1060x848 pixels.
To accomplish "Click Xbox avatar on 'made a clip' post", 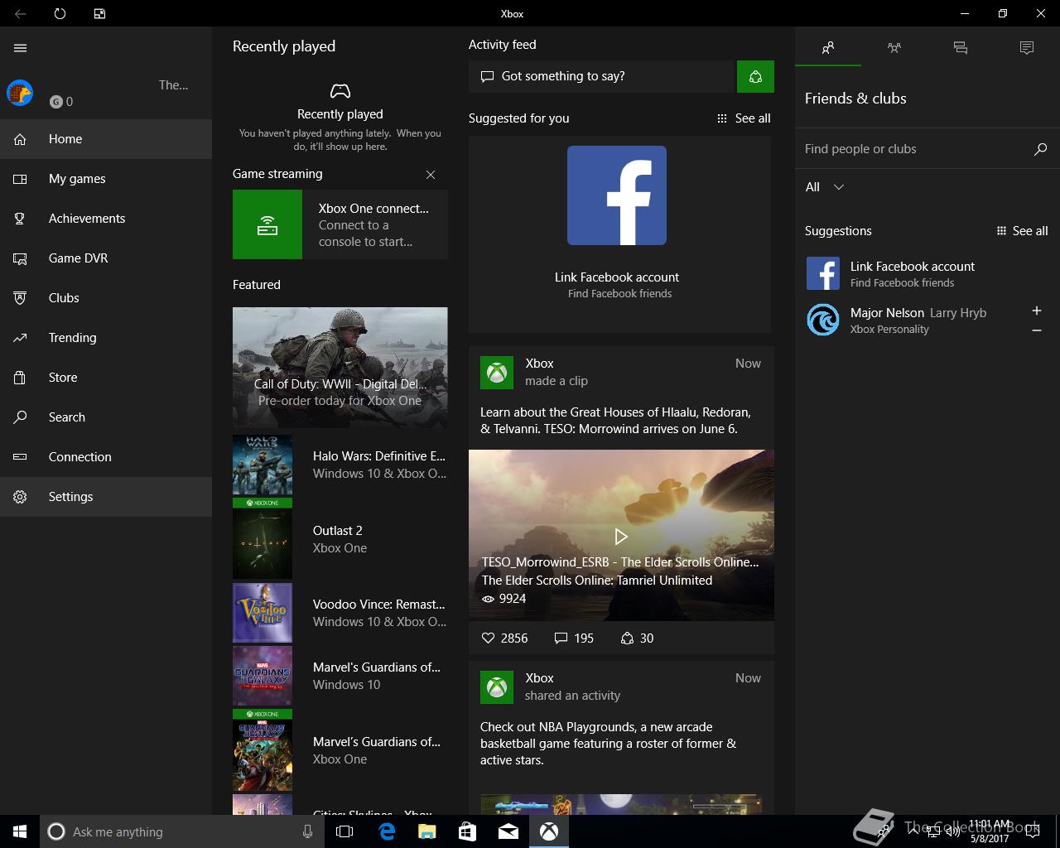I will pyautogui.click(x=497, y=373).
